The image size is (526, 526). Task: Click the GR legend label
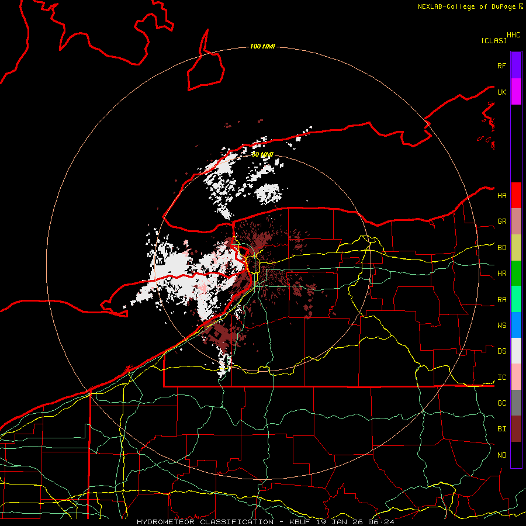[x=501, y=222]
